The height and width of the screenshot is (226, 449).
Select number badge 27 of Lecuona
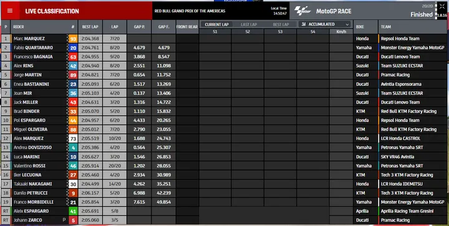click(73, 175)
